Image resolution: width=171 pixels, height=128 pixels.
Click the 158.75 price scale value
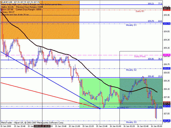tap(167, 64)
